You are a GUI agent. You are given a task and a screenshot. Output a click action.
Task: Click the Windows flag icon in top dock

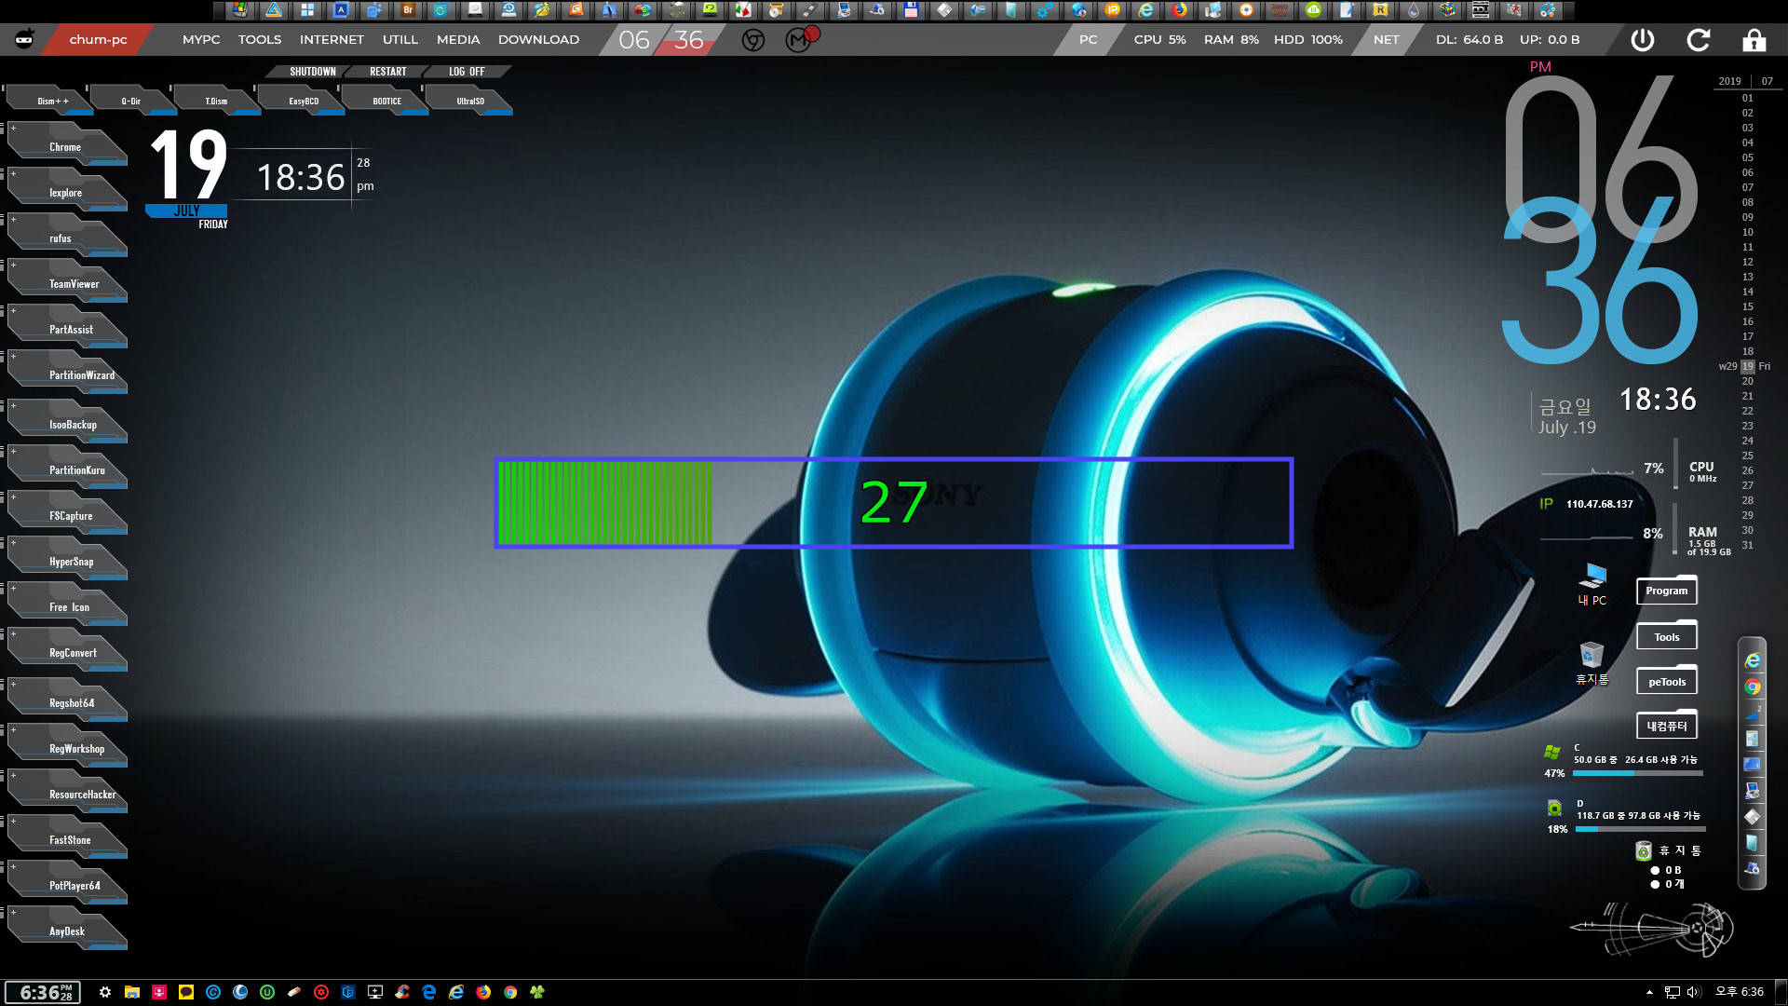pyautogui.click(x=240, y=10)
